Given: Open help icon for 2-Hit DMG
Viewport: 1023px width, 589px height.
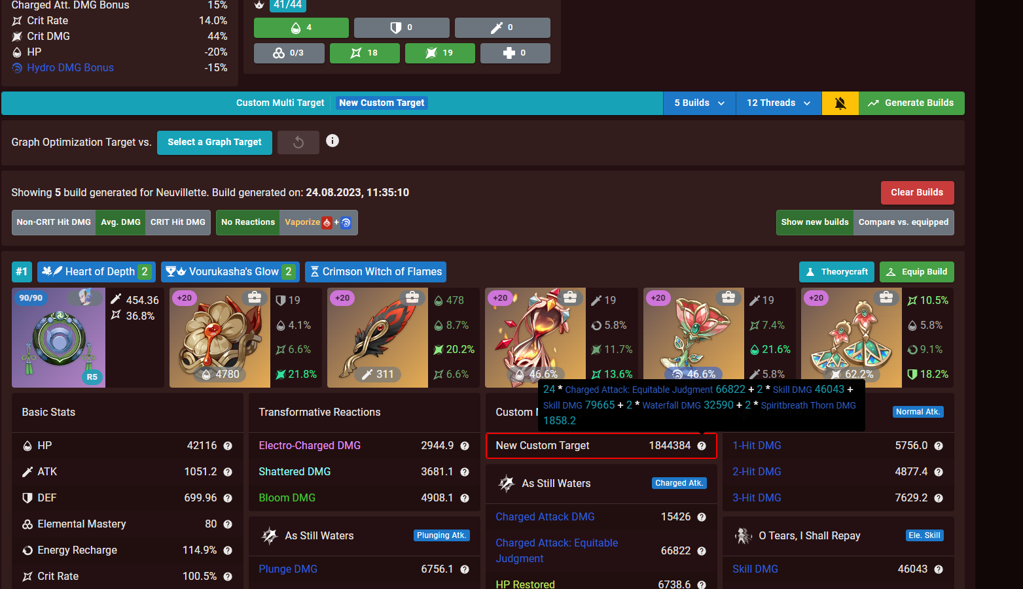Looking at the screenshot, I should click(939, 472).
